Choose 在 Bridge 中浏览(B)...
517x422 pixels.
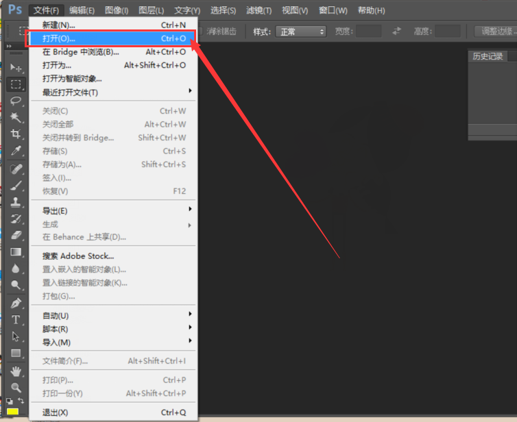tap(114, 52)
